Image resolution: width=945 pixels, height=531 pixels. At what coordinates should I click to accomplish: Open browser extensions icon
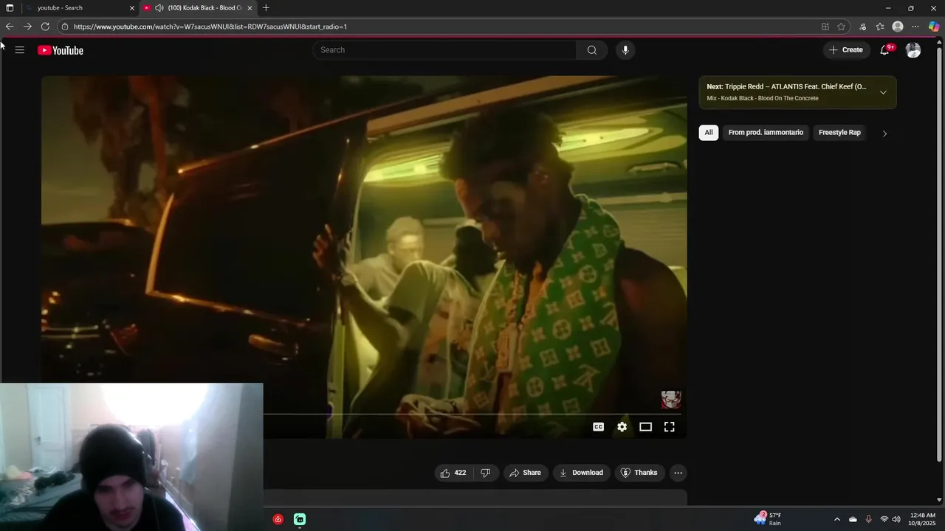pos(862,27)
